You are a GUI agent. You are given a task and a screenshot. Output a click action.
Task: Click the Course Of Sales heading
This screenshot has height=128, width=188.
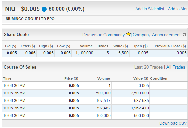tap(20, 67)
